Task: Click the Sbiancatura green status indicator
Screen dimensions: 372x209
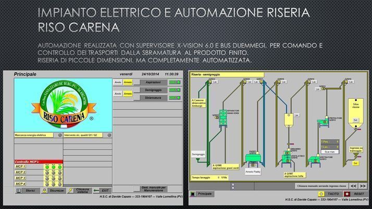Action: (x=175, y=98)
